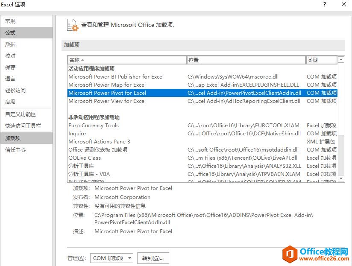This screenshot has height=266, width=352.
Task: Select the Office 遥测仪表板 加载项 row
Action: coord(202,149)
